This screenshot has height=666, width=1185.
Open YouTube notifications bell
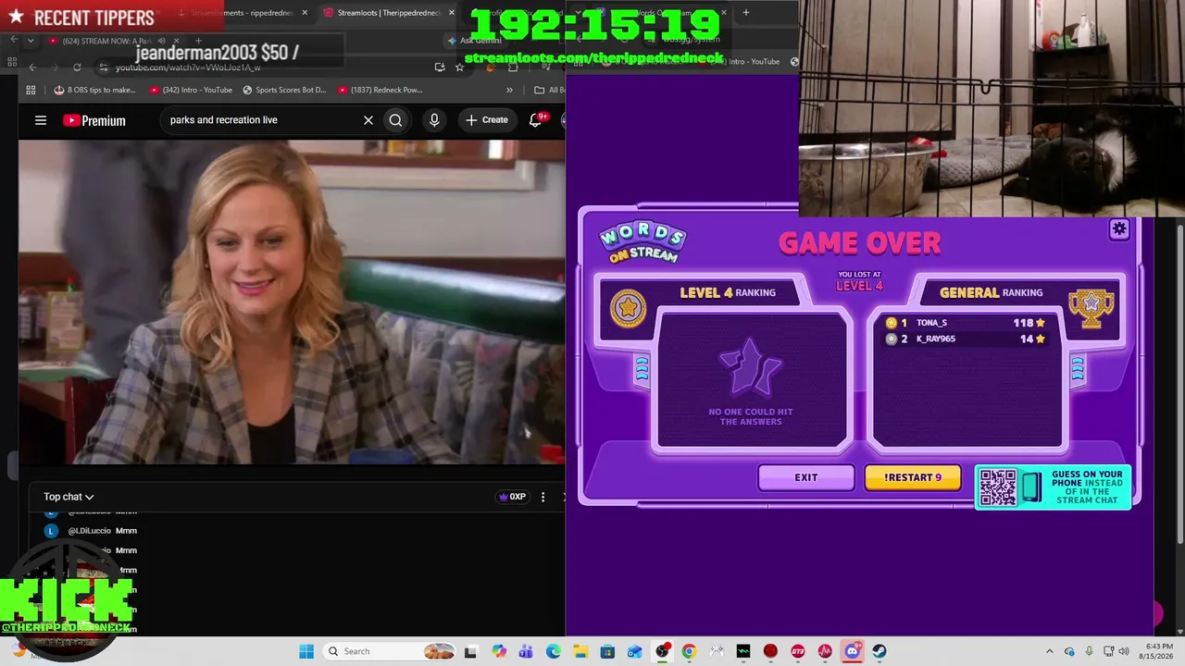(535, 120)
